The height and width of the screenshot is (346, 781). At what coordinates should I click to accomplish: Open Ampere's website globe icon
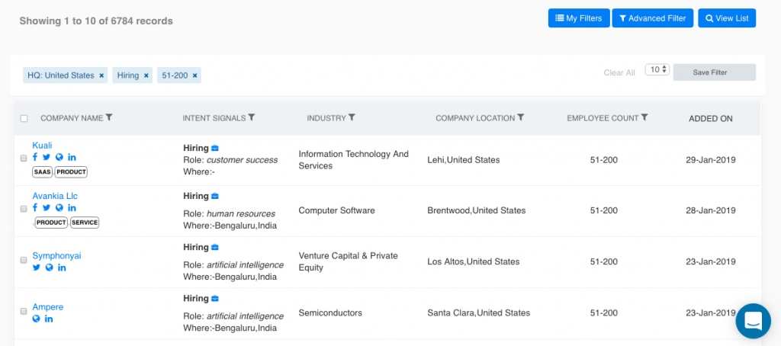[x=36, y=319]
